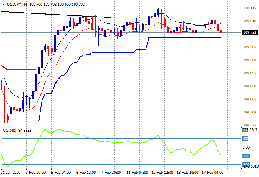Screen dimensions: 259x177
Task: Click the 108.890 price axis label
Action: (250, 86)
